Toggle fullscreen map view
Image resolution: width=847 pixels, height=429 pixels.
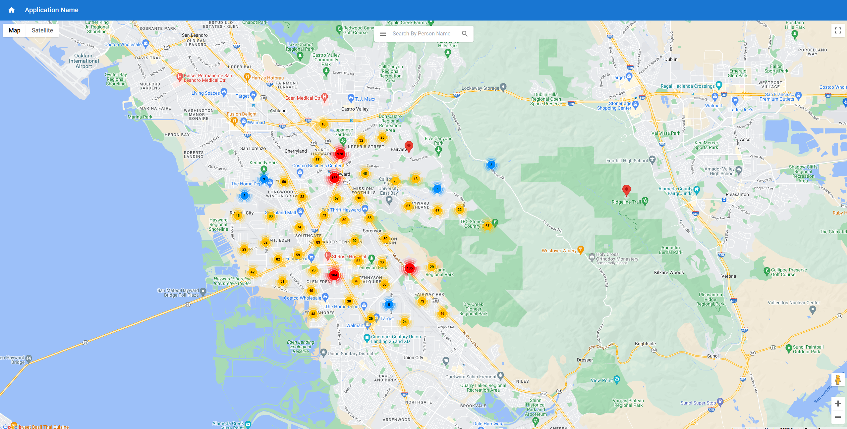838,30
